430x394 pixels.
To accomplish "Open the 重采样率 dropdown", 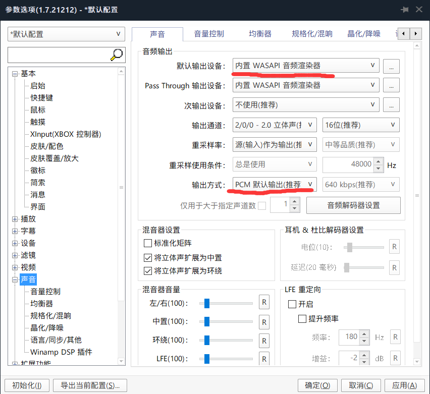I will pos(274,144).
